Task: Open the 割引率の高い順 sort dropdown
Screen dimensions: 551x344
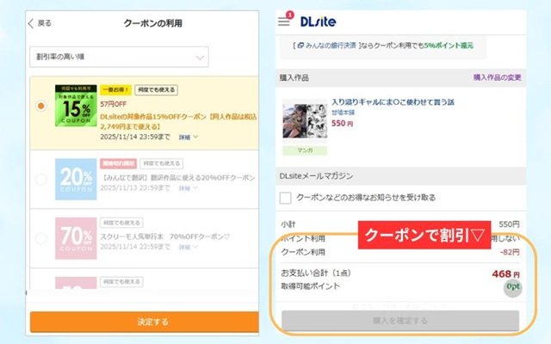Action: click(119, 58)
